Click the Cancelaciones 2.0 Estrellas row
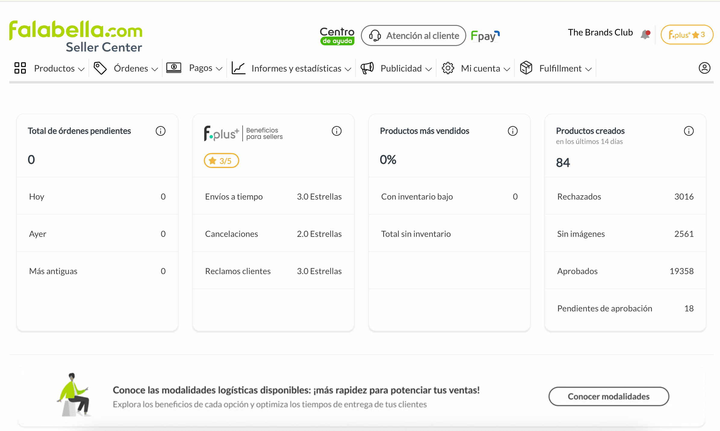Image resolution: width=720 pixels, height=431 pixels. click(273, 234)
